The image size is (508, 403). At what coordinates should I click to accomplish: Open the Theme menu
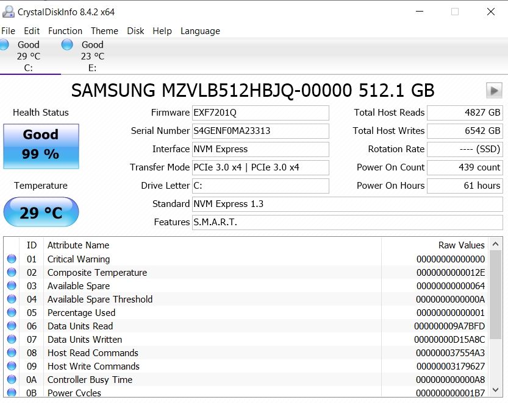pos(104,31)
